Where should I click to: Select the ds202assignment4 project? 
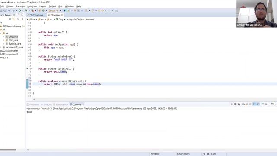pyautogui.click(x=9, y=51)
